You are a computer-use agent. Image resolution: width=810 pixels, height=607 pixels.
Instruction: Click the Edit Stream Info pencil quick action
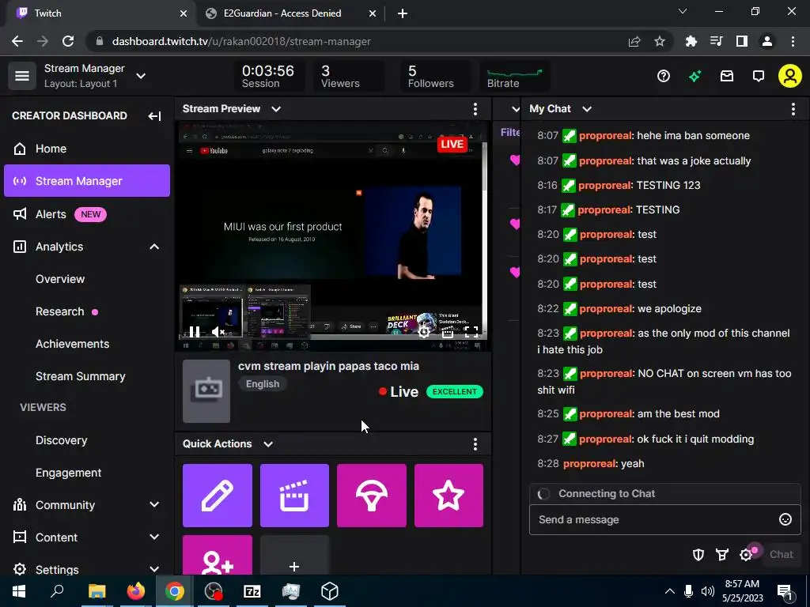pos(218,496)
